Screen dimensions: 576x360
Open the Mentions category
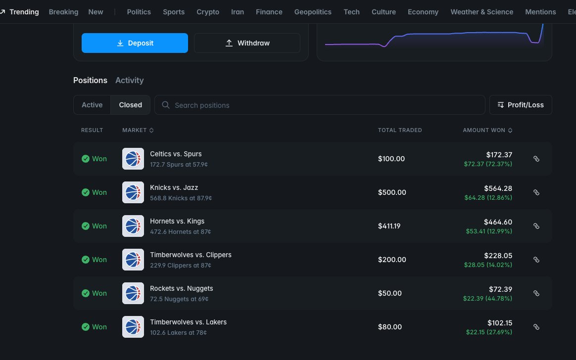point(540,12)
